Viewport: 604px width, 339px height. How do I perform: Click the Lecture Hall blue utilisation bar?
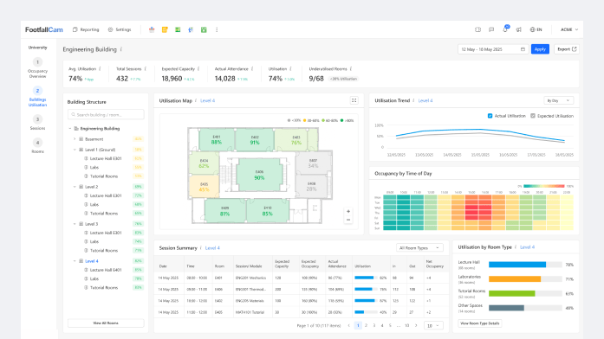coord(517,265)
